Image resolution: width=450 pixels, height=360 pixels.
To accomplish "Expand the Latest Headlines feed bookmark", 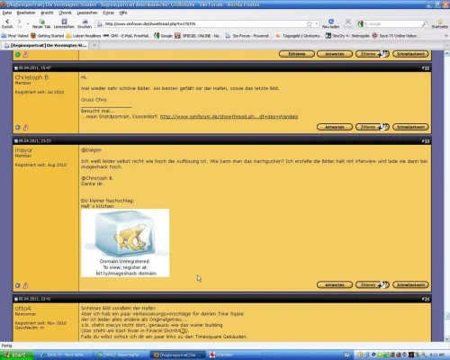I will pos(84,36).
